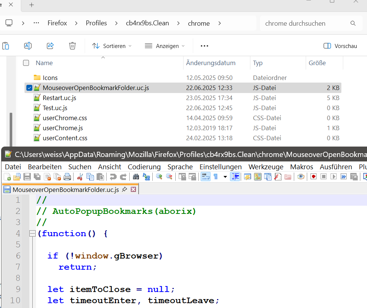Open the Sortieren dropdown
Viewport: 367px width, 308px height.
112,46
